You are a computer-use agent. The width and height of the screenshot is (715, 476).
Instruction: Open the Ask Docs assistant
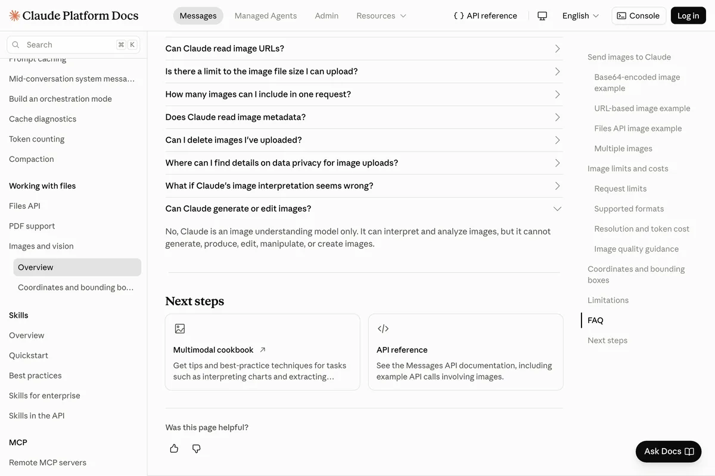pyautogui.click(x=669, y=452)
